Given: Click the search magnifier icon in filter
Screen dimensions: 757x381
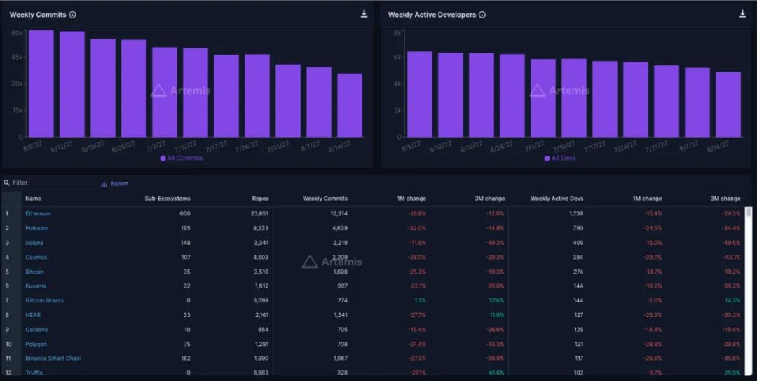Looking at the screenshot, I should pos(7,183).
